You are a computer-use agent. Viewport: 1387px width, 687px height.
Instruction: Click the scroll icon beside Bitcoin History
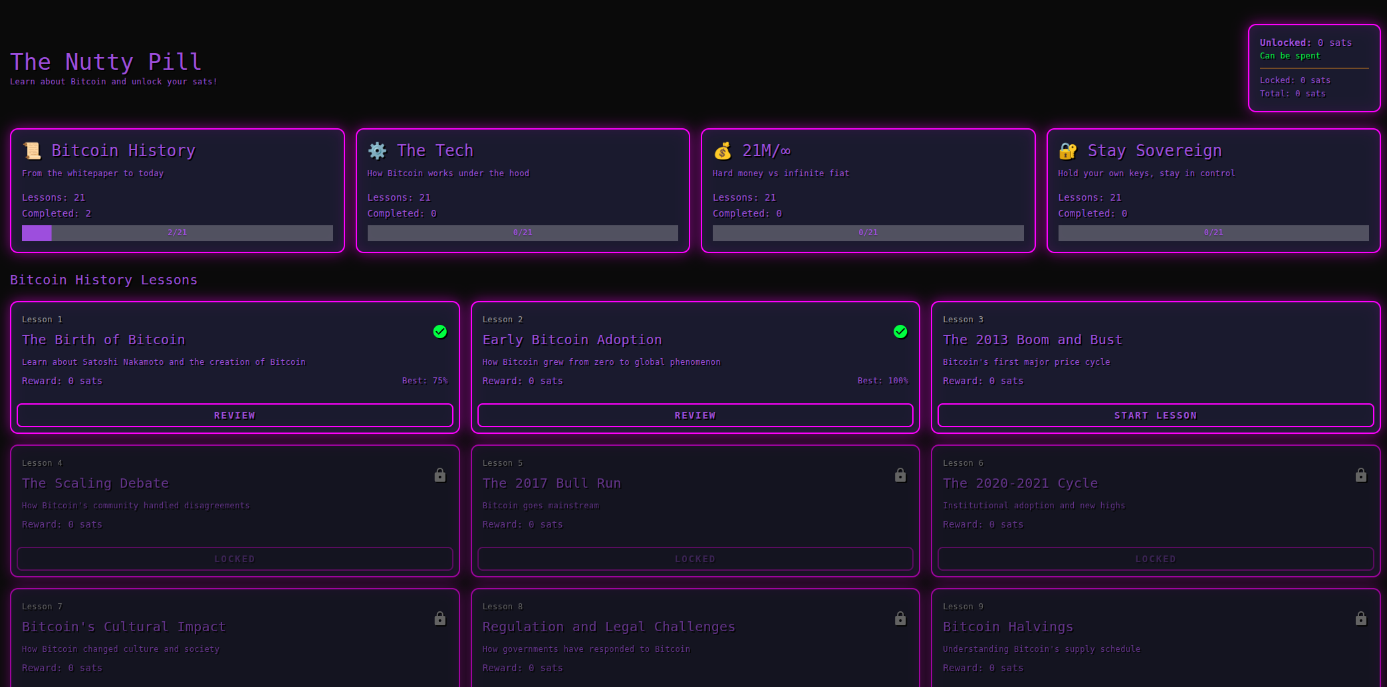click(32, 151)
